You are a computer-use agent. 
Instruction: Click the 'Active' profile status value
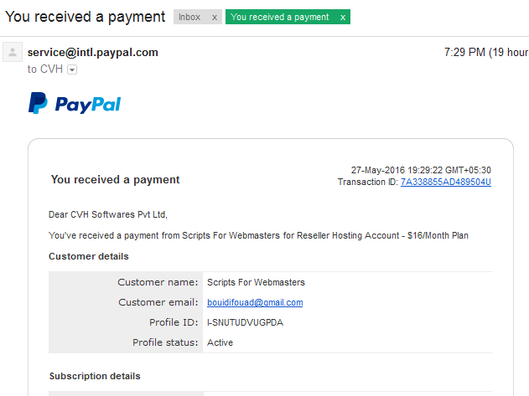[x=220, y=342]
